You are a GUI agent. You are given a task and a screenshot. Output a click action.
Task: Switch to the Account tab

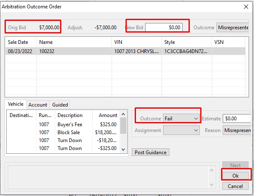38,105
